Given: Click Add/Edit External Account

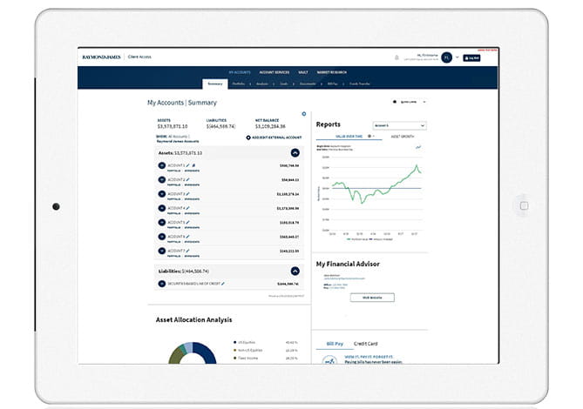Looking at the screenshot, I should click(274, 137).
